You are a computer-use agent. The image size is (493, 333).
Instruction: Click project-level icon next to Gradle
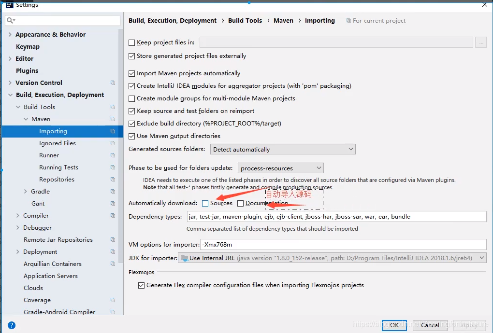pos(113,192)
